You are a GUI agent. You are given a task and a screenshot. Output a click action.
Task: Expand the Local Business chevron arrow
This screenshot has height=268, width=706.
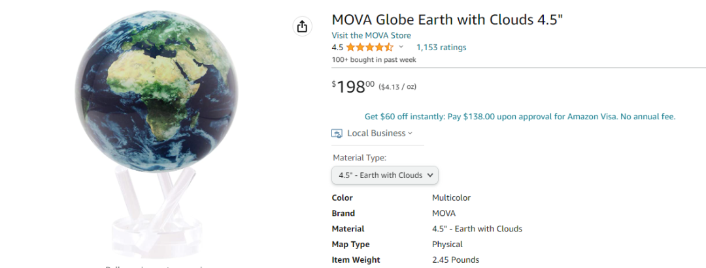[x=411, y=133]
